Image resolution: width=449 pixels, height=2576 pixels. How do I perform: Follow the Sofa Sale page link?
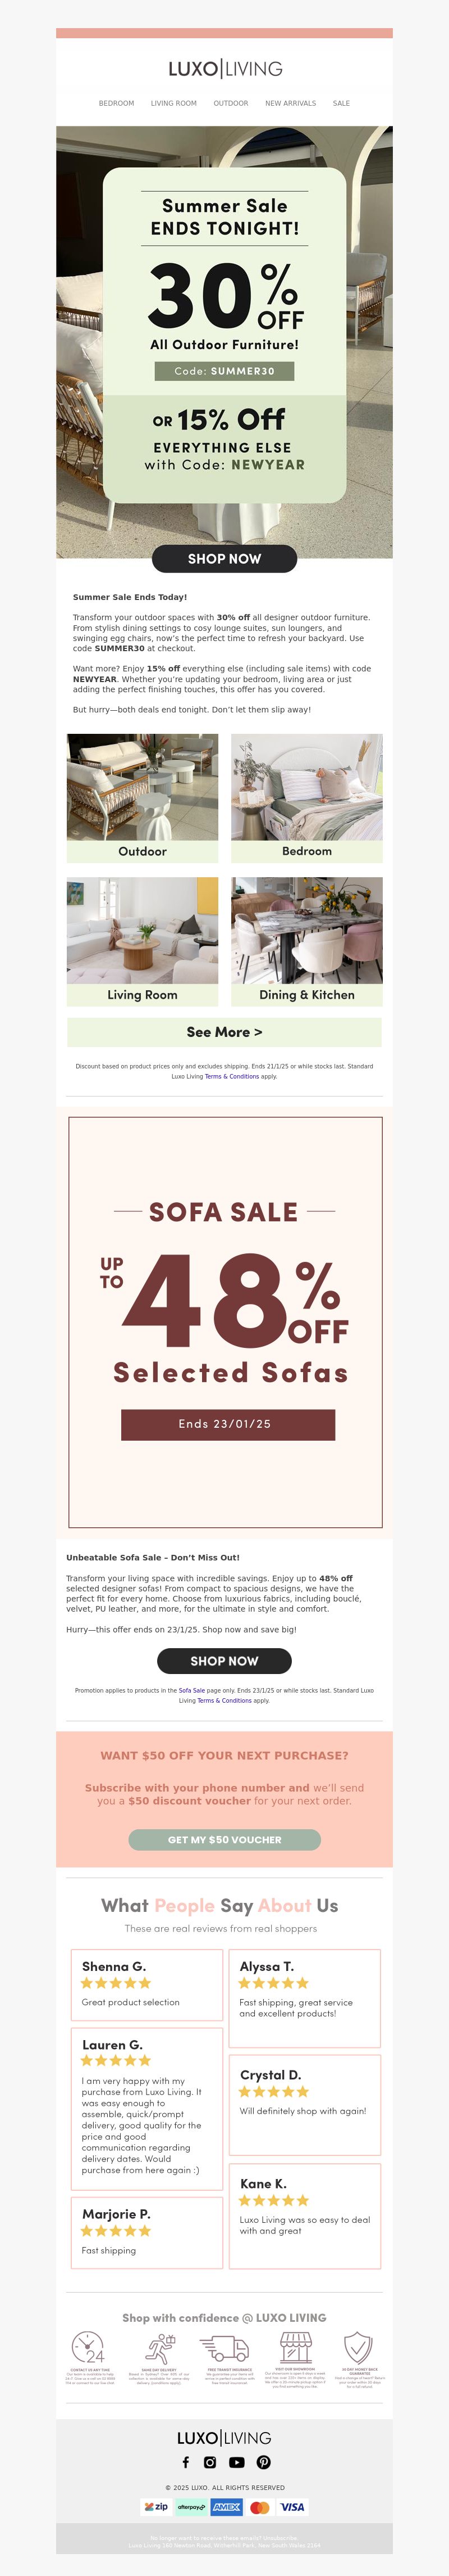(191, 1691)
